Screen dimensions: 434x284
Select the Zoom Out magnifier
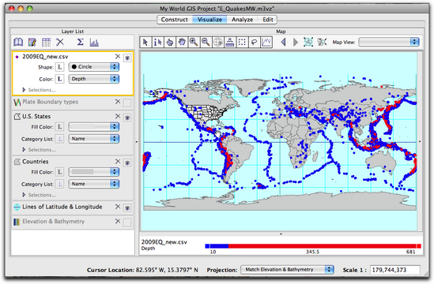pos(206,43)
